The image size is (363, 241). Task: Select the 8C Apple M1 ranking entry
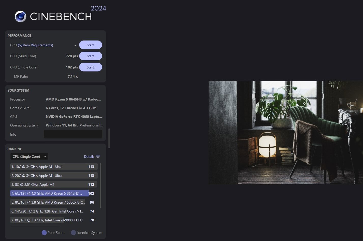[54, 185]
